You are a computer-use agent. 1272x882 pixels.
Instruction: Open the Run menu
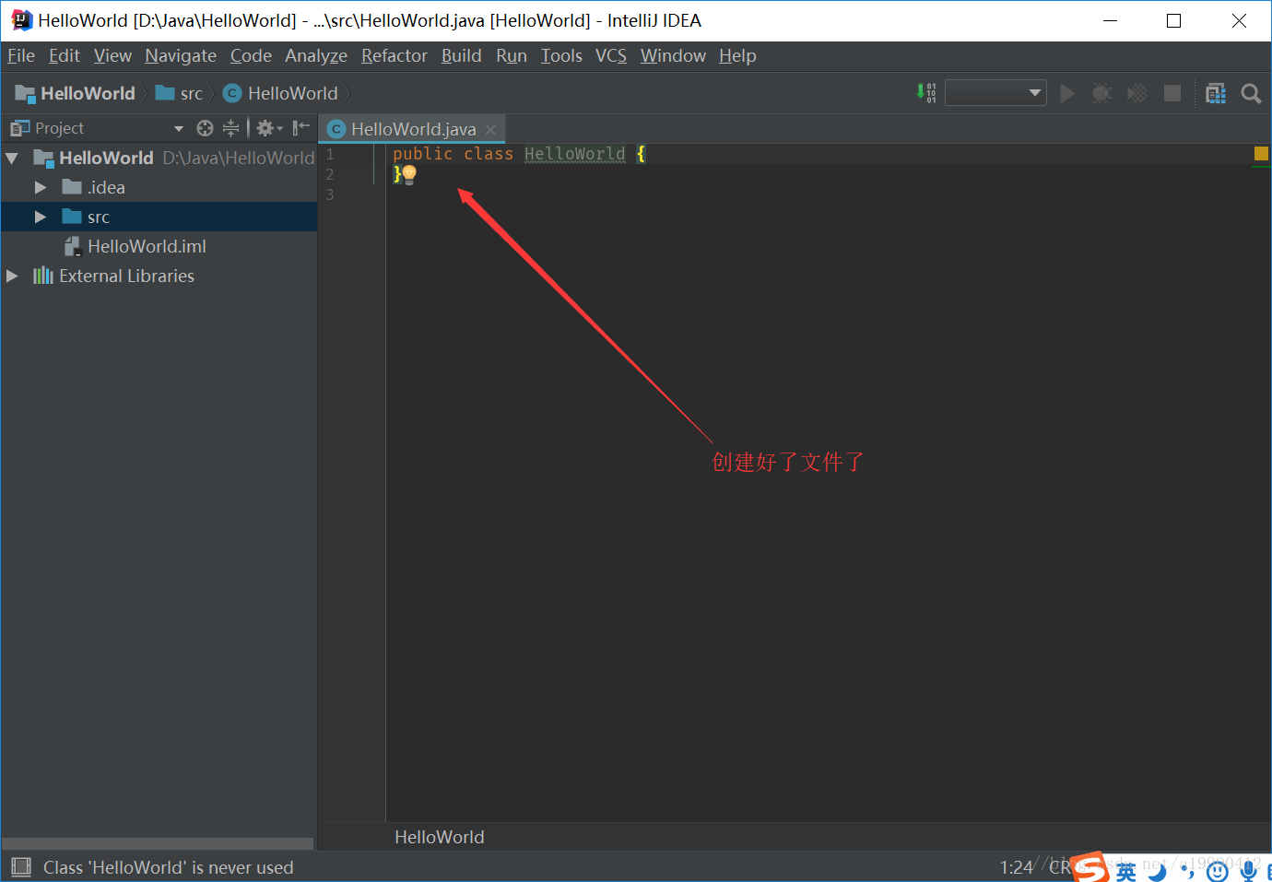(512, 56)
